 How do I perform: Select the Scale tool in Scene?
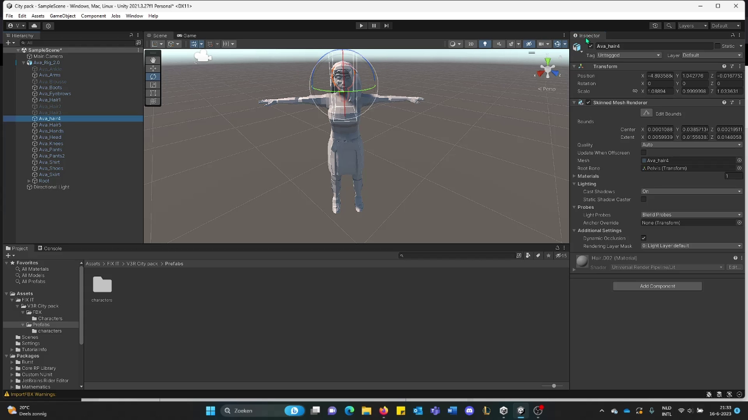(153, 85)
